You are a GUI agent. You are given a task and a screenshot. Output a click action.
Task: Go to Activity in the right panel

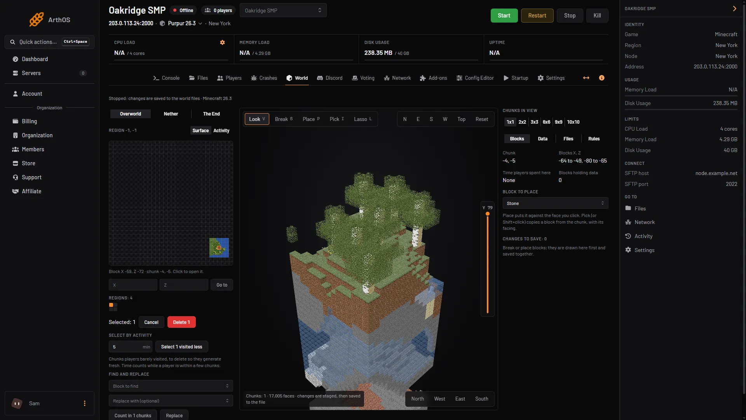pos(643,236)
